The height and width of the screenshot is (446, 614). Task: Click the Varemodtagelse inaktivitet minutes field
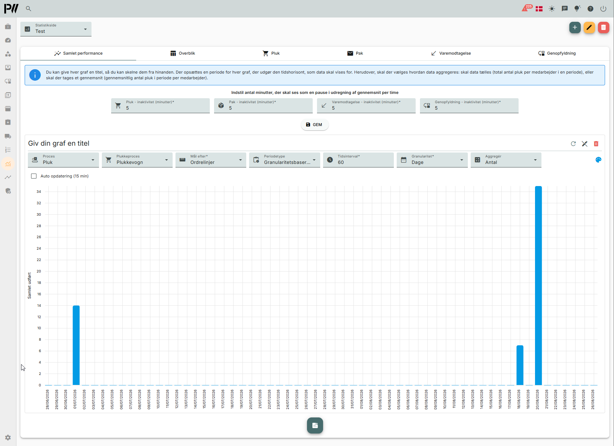click(366, 105)
